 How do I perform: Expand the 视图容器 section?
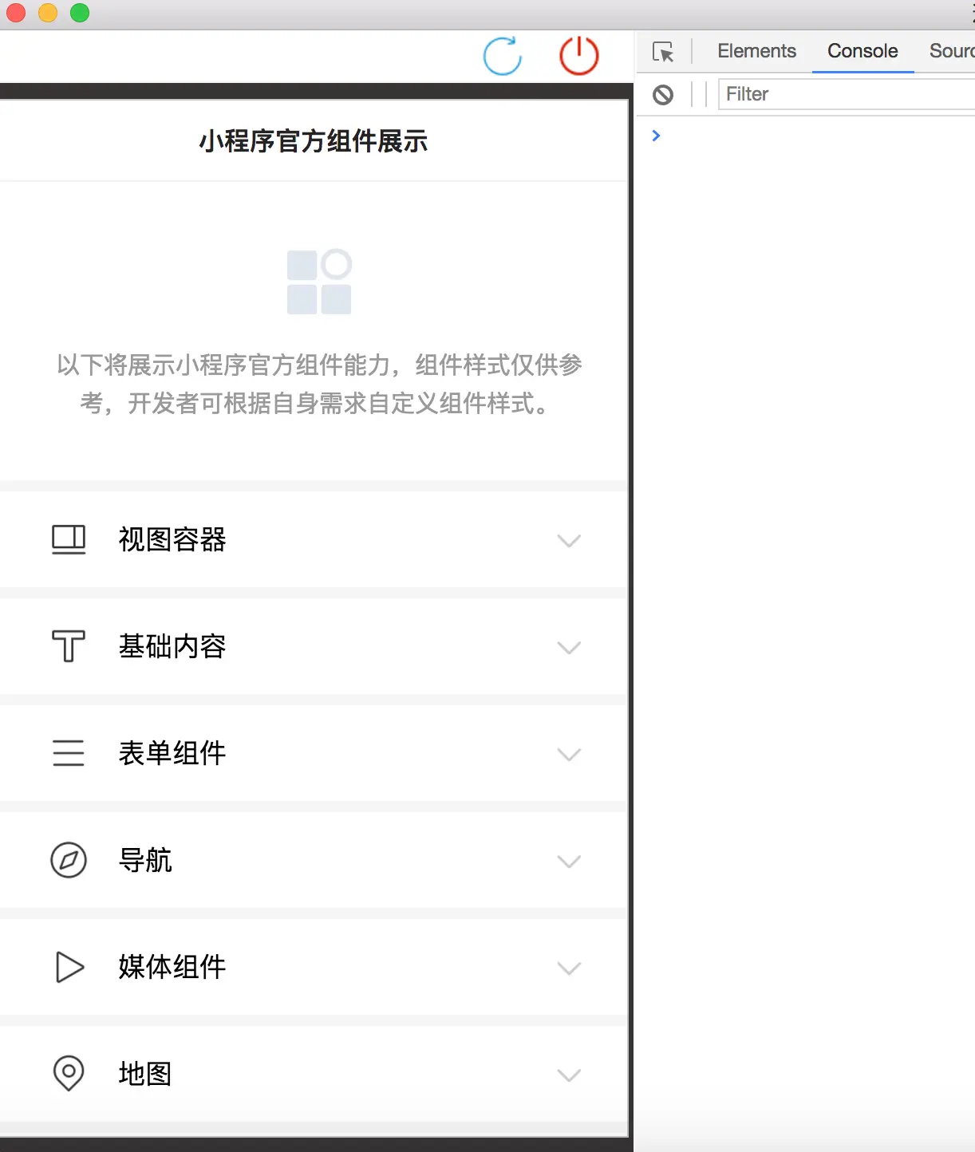coord(569,541)
